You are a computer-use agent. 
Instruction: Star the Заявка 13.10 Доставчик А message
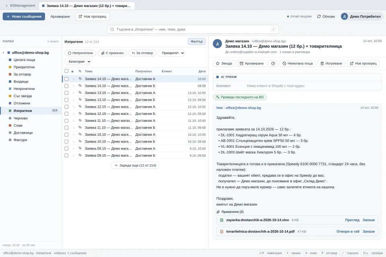[x=73, y=93]
